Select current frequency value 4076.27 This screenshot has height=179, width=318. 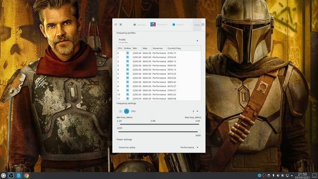click(x=172, y=86)
